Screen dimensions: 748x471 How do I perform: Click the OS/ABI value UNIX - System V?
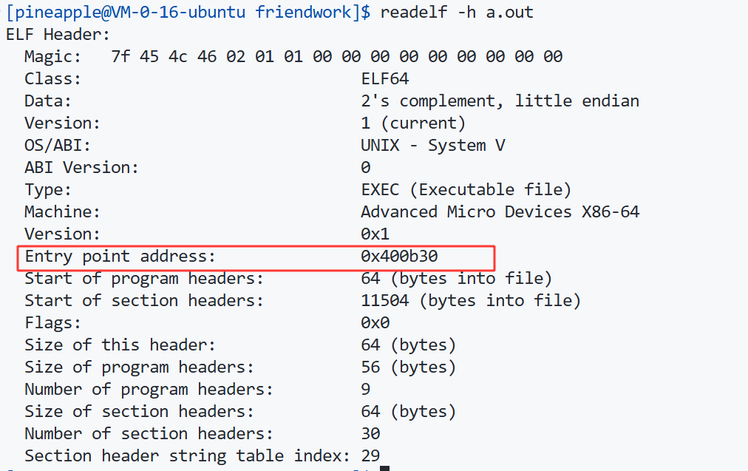click(x=432, y=145)
